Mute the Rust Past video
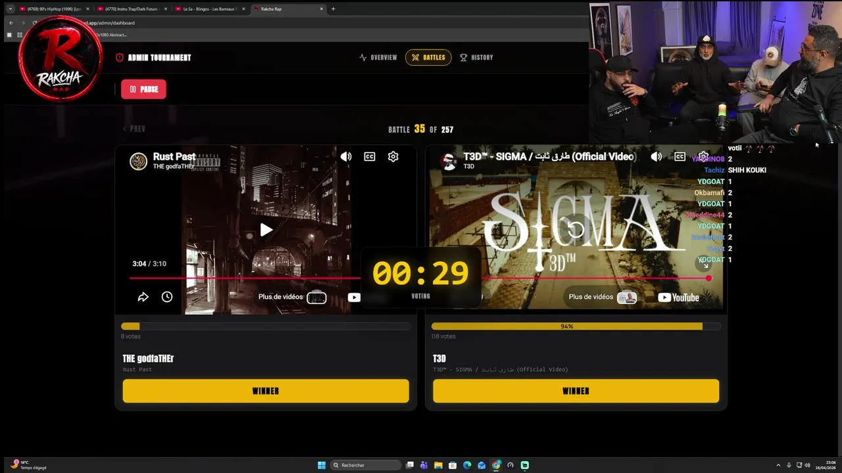The width and height of the screenshot is (842, 473). point(346,156)
